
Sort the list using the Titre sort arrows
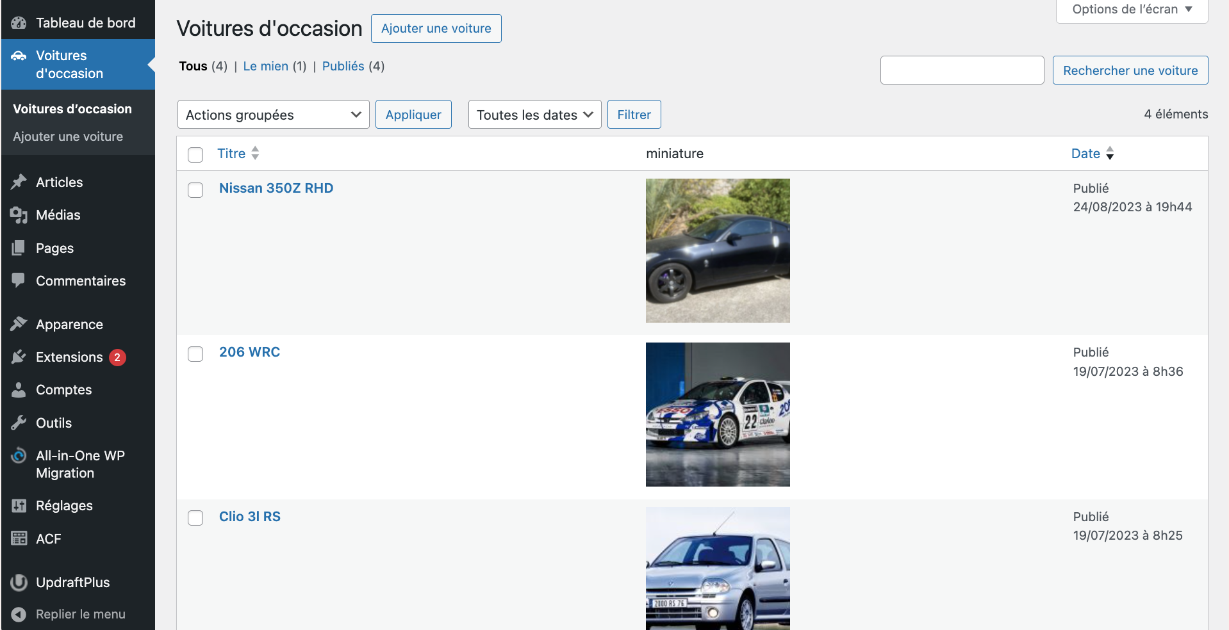point(255,153)
